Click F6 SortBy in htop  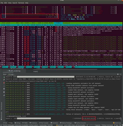pos(44,67)
